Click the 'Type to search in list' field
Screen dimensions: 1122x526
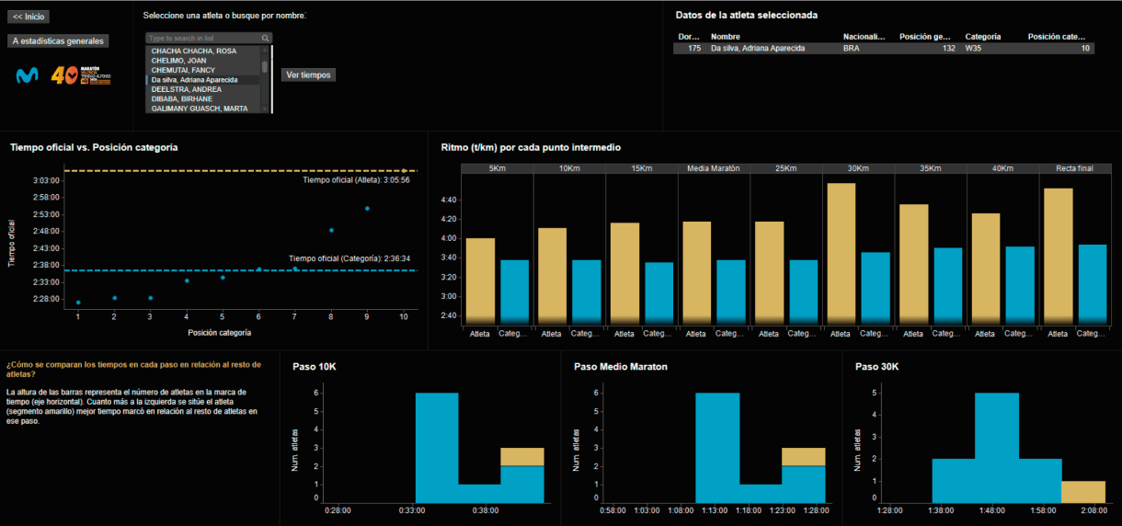click(x=202, y=39)
